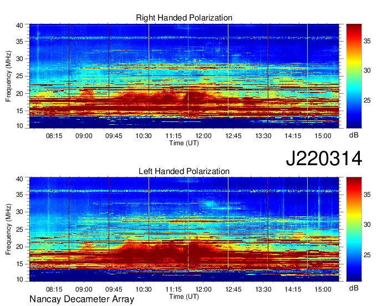
Task: Click the 12:45 time tick of Left Handed plot
Action: [x=233, y=289]
